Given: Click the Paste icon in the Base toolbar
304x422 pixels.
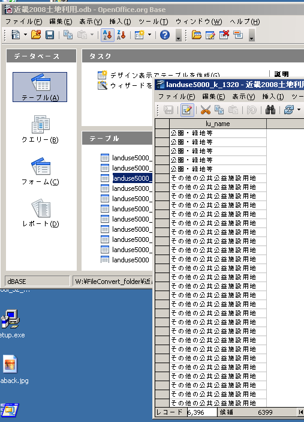Looking at the screenshot, I should tap(82, 35).
